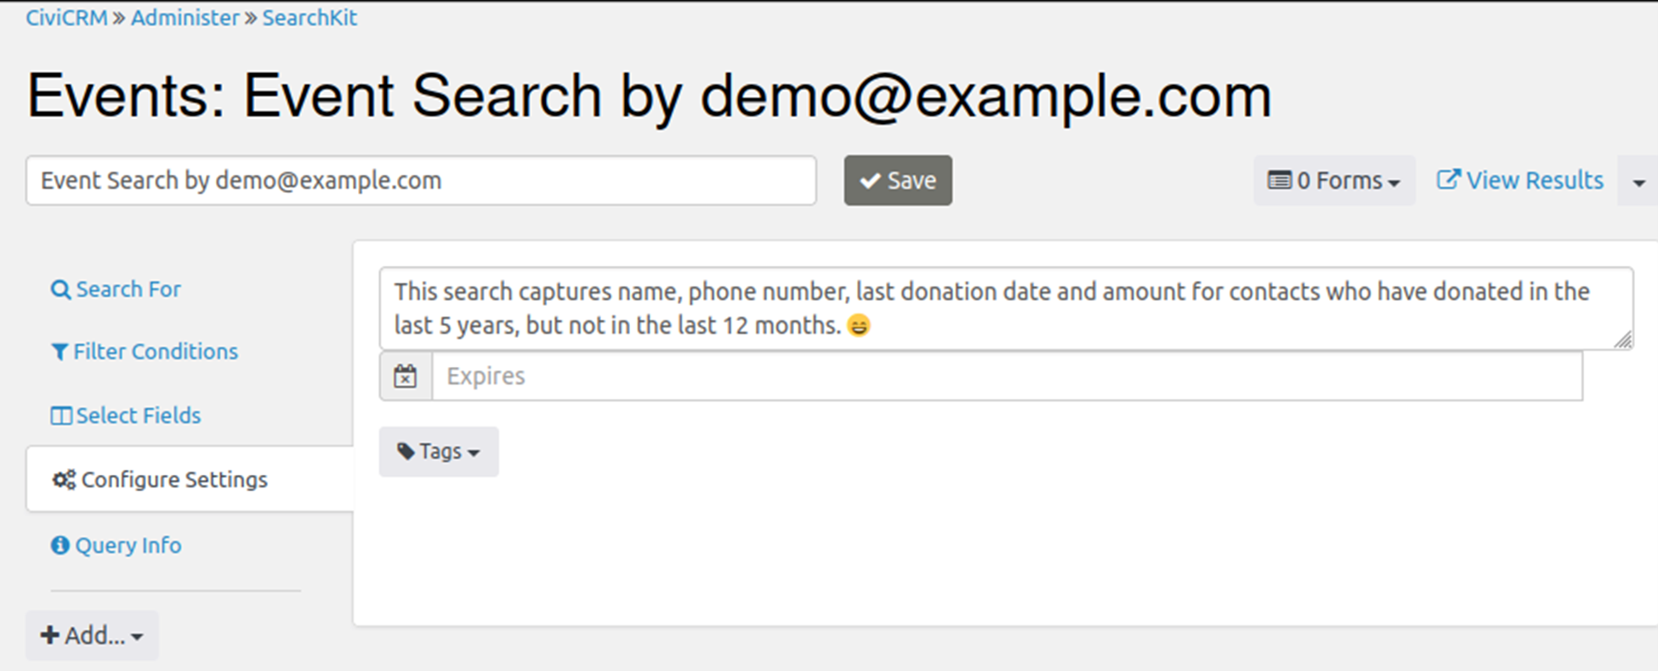Click the funnel icon for Filter Conditions
This screenshot has width=1658, height=671.
pos(60,352)
